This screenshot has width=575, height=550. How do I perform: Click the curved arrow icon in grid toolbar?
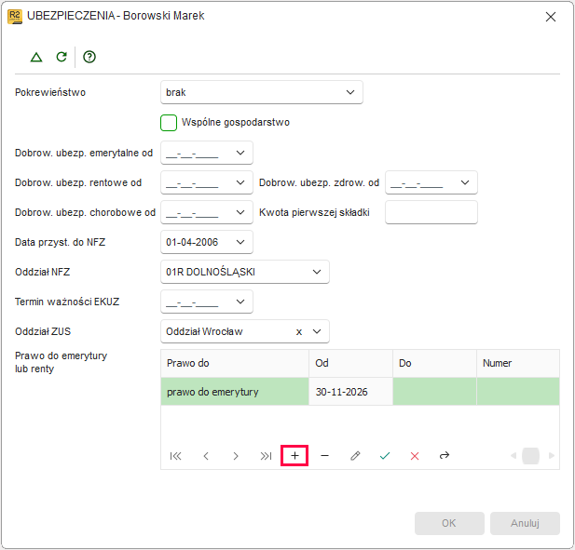click(445, 455)
